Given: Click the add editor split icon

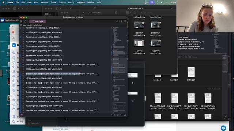Looking at the screenshot, I should (x=125, y=21).
